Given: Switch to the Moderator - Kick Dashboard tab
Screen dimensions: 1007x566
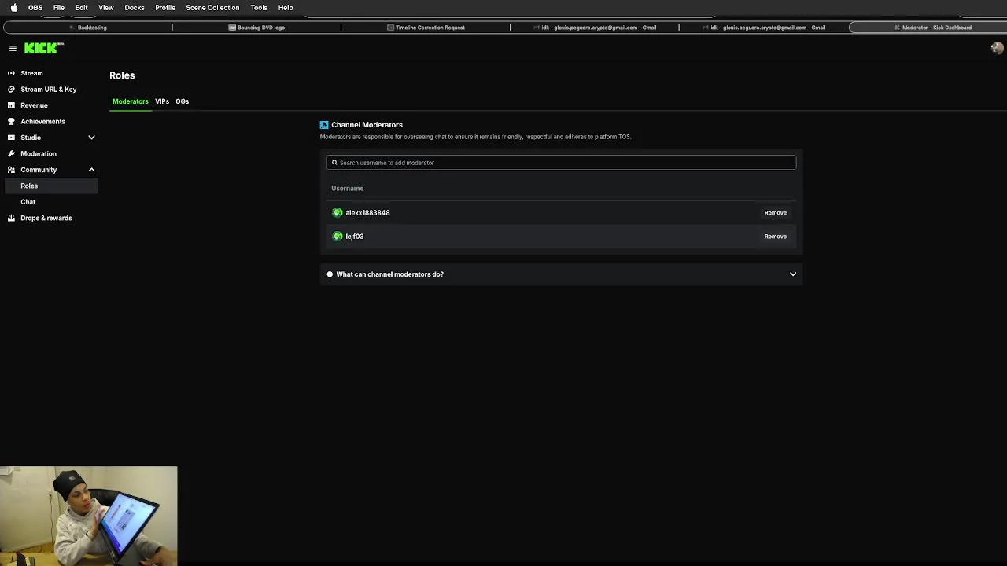Looking at the screenshot, I should (932, 28).
